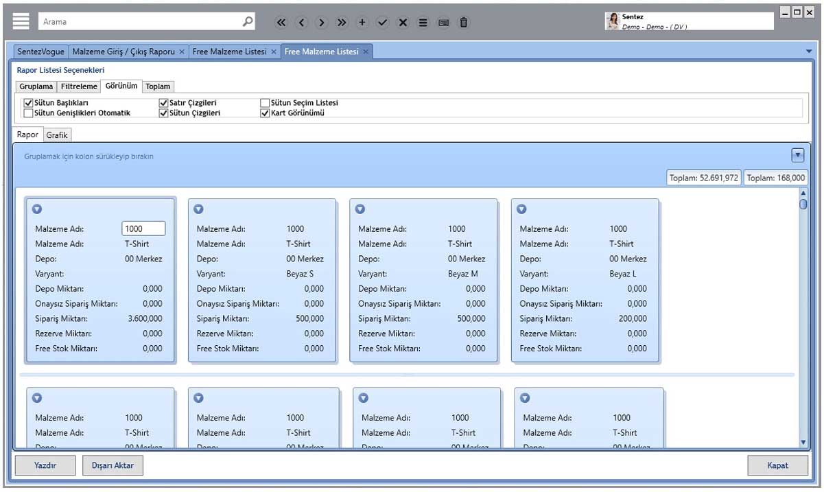This screenshot has width=824, height=492.
Task: Click the vertical scrollbar thumb
Action: click(803, 204)
